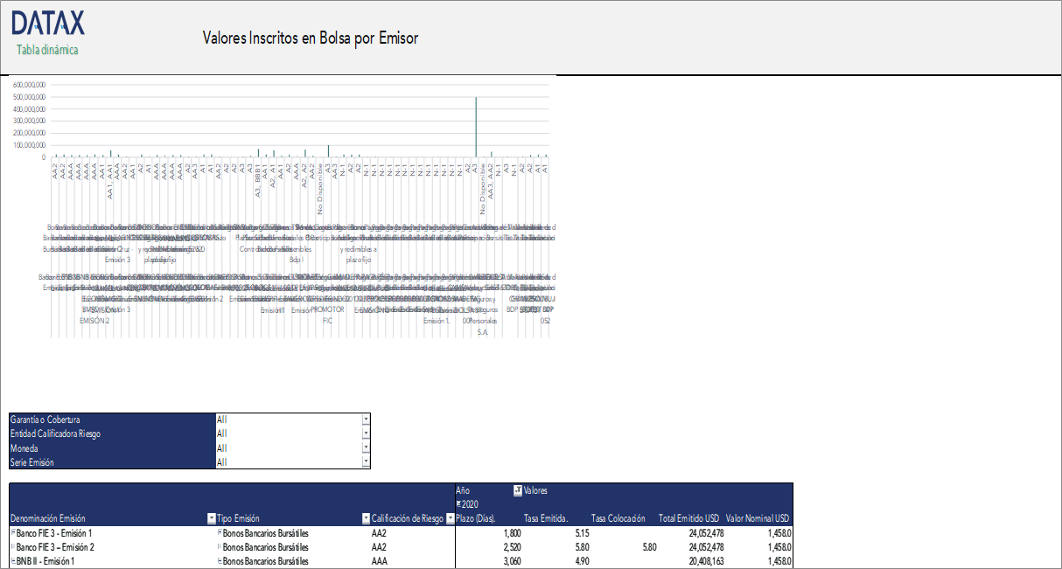Open the Tipo Emisión column filter
This screenshot has height=569, width=1062.
365,518
